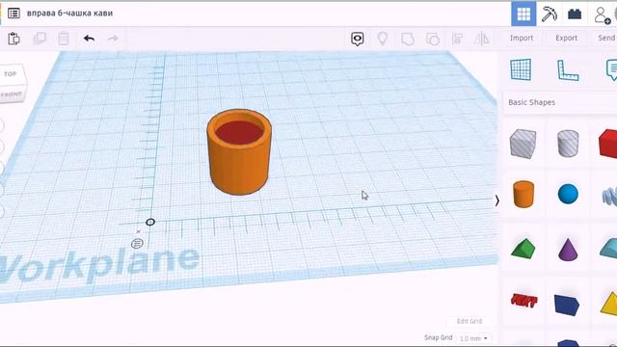Click the red interior of the cup
Viewport: 617px width, 347px height.
(239, 132)
